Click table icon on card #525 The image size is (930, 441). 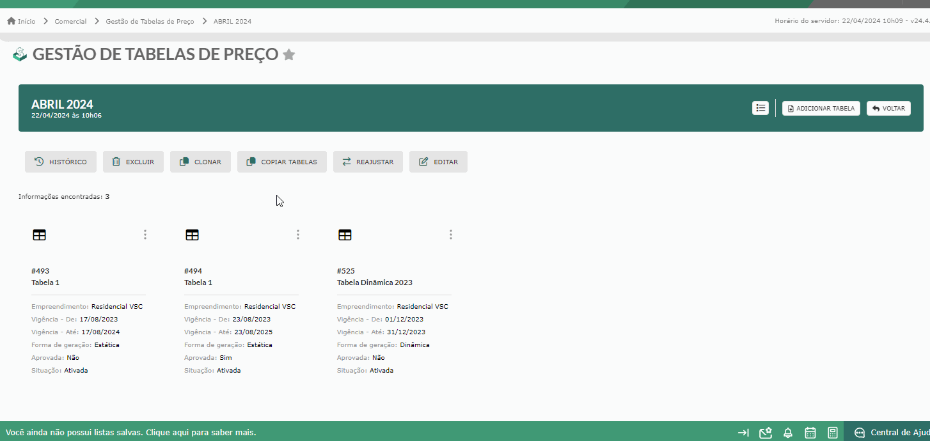coord(345,235)
